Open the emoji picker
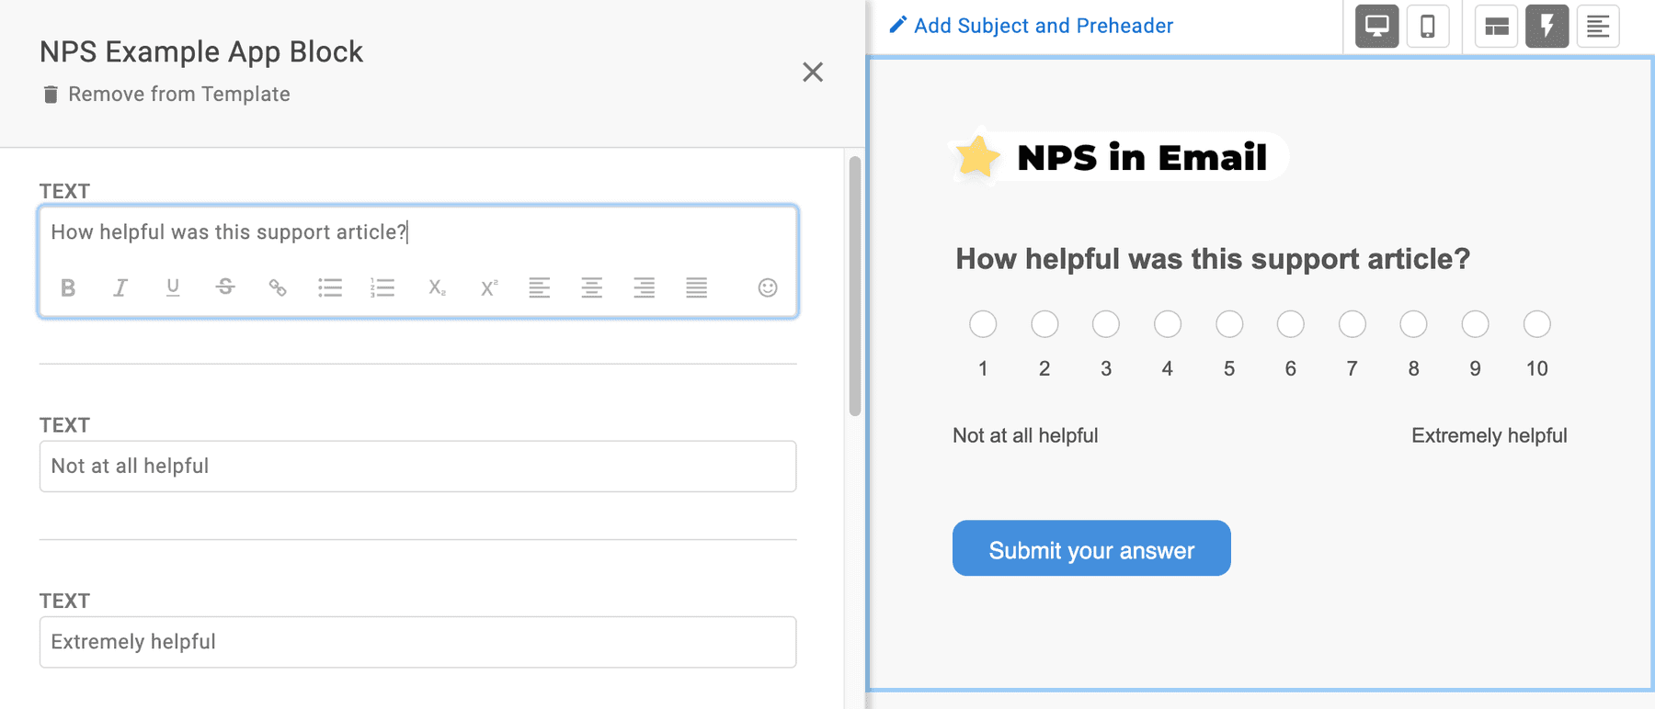The width and height of the screenshot is (1655, 709). click(768, 288)
